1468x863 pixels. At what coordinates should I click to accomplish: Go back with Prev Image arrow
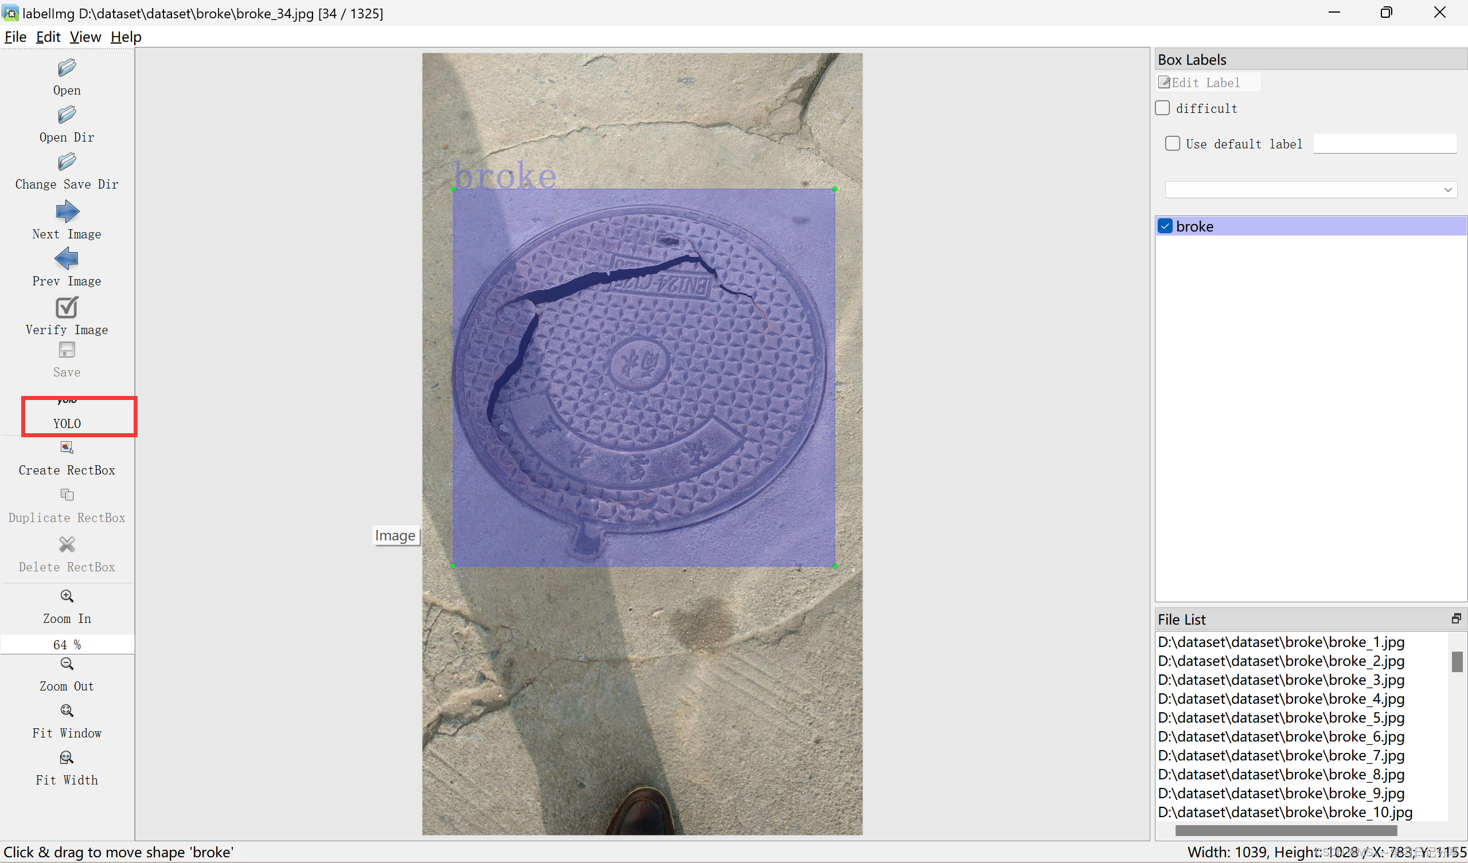[x=67, y=258]
